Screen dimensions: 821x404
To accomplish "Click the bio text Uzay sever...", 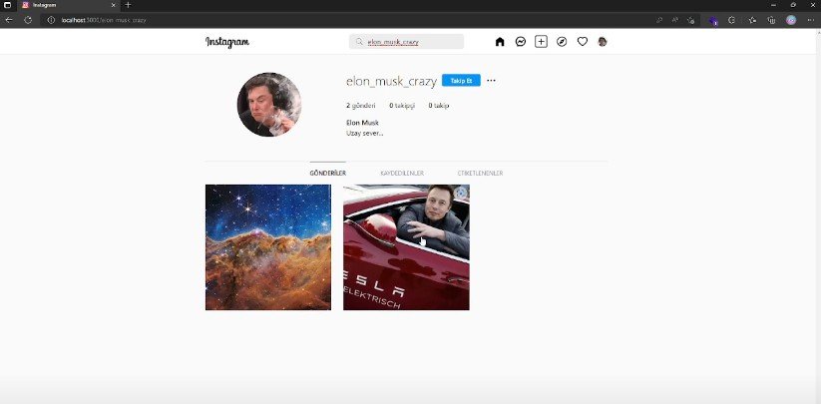I will 364,133.
